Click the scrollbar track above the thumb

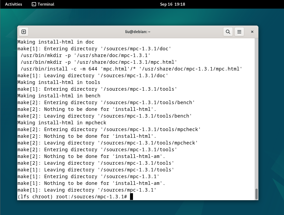tap(257, 113)
